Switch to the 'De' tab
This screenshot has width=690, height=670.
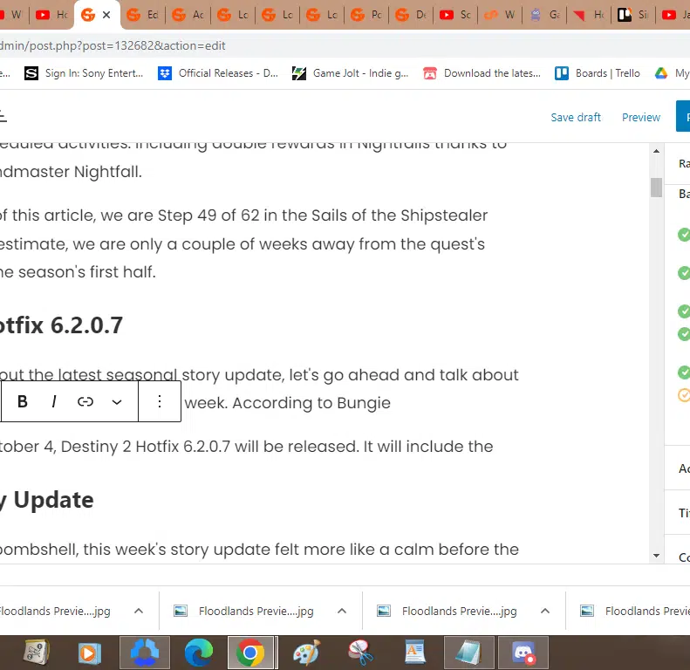point(411,15)
